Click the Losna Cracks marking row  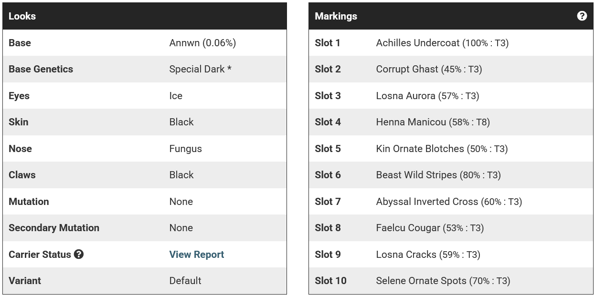(451, 255)
